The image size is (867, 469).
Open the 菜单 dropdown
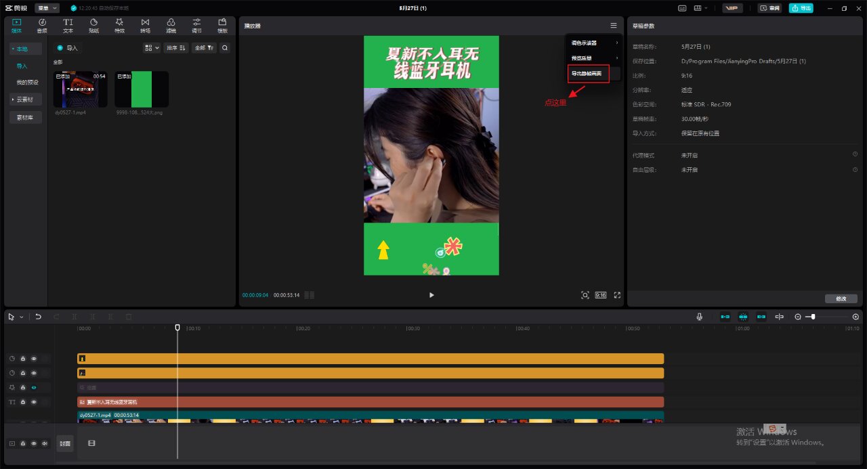(x=47, y=8)
